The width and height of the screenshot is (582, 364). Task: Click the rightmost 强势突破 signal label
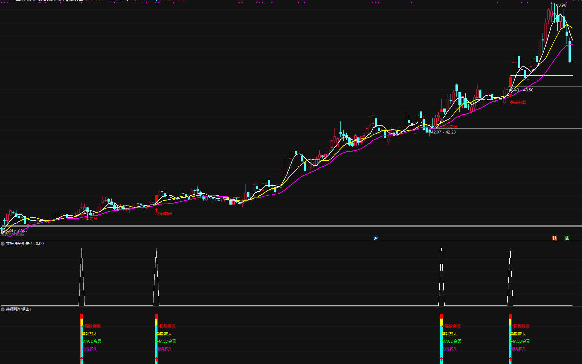521,326
